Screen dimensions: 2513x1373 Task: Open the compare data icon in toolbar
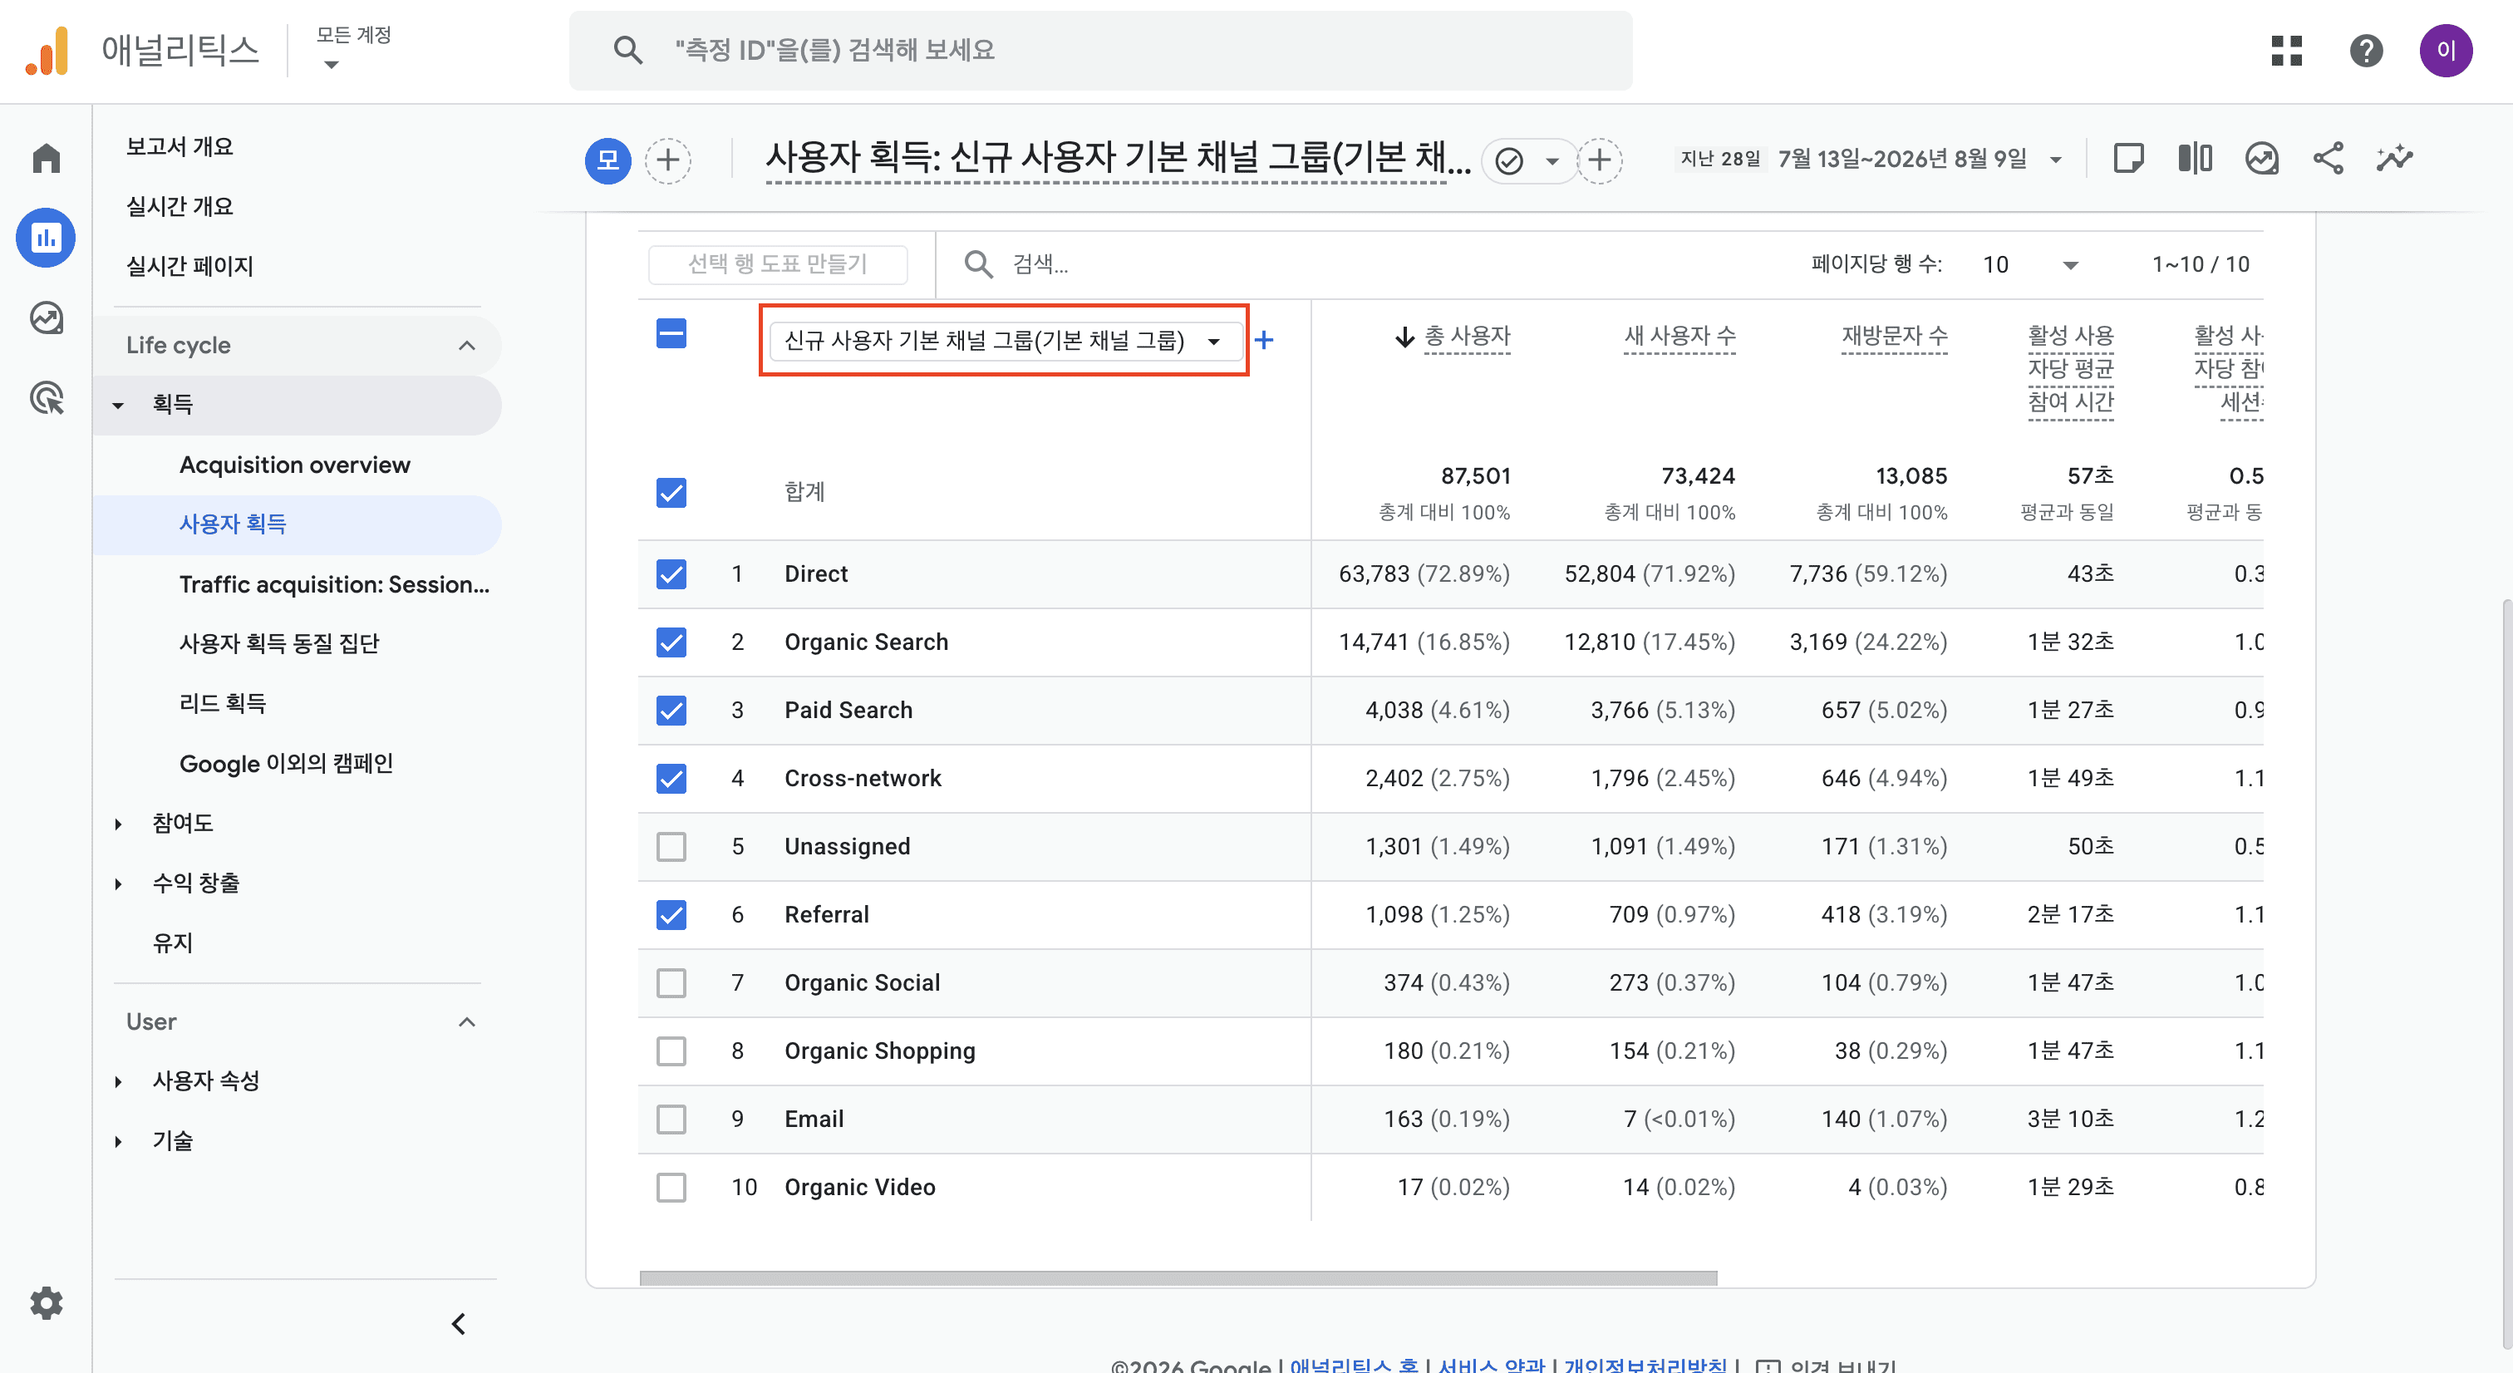[2194, 158]
